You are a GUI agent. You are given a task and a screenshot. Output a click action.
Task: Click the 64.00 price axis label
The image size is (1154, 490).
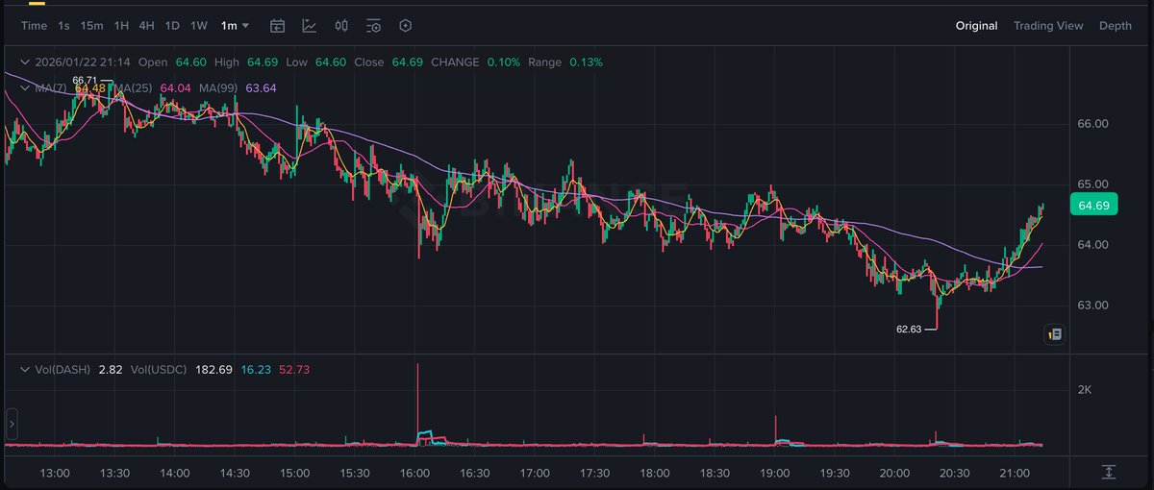(1093, 245)
